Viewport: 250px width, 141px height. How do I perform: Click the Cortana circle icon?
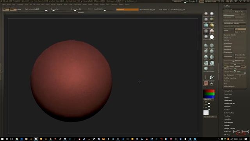7,139
